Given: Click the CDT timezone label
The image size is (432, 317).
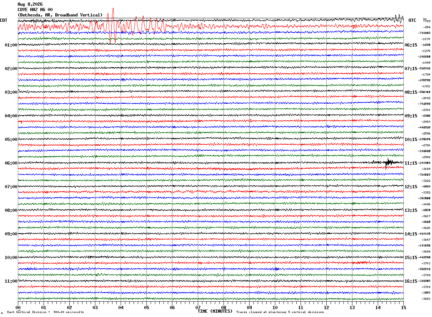Looking at the screenshot, I should [x=4, y=20].
